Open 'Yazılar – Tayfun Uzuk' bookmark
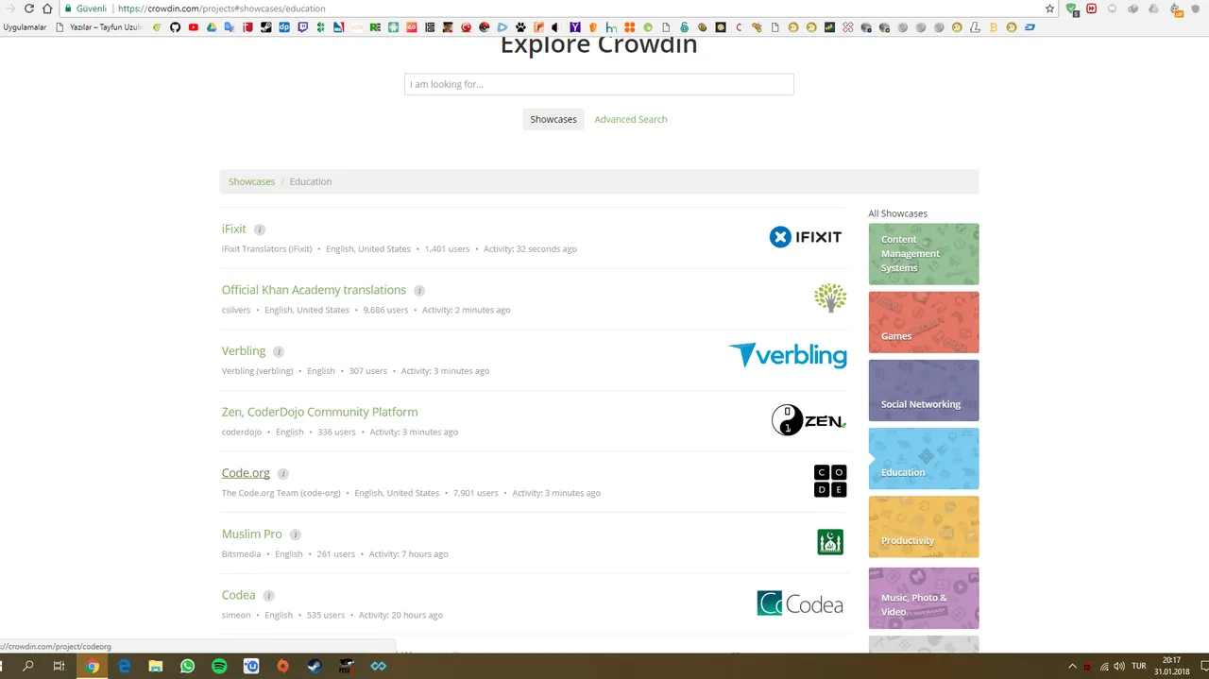The width and height of the screenshot is (1209, 679). [99, 27]
